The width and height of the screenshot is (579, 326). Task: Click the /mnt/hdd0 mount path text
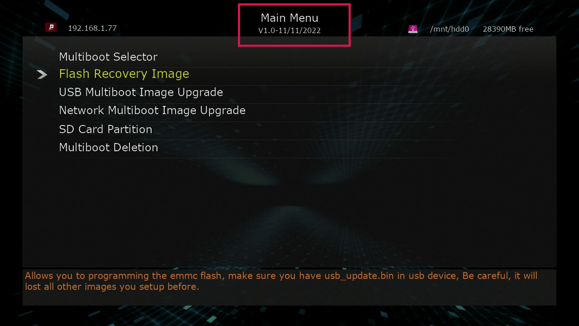pos(449,29)
